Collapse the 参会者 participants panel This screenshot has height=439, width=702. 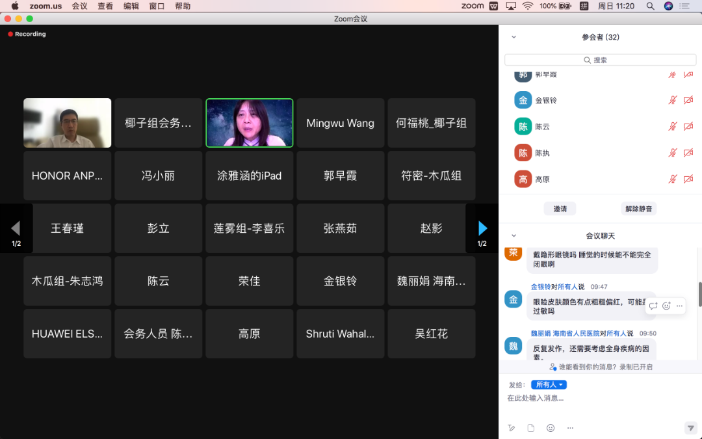(x=513, y=38)
